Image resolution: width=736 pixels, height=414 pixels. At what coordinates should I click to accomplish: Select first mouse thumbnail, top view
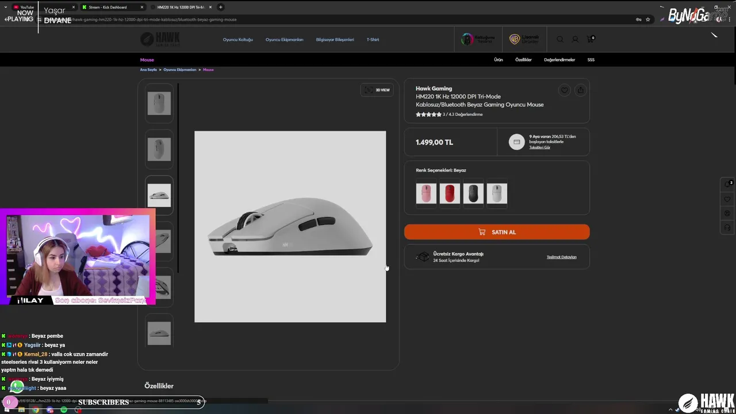tap(159, 103)
